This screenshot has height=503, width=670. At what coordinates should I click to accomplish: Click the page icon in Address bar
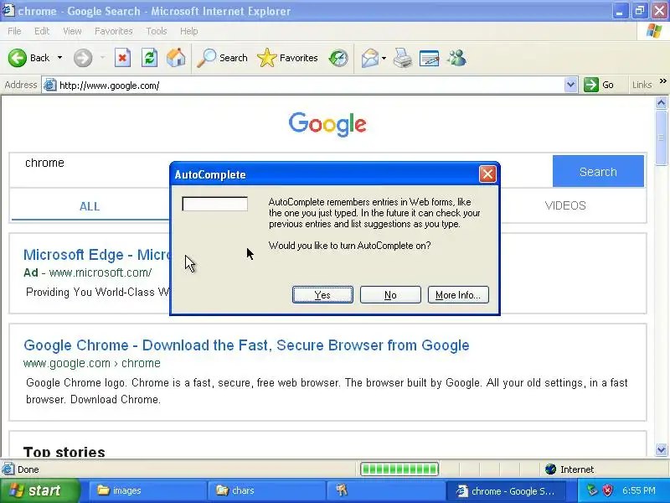tap(50, 86)
